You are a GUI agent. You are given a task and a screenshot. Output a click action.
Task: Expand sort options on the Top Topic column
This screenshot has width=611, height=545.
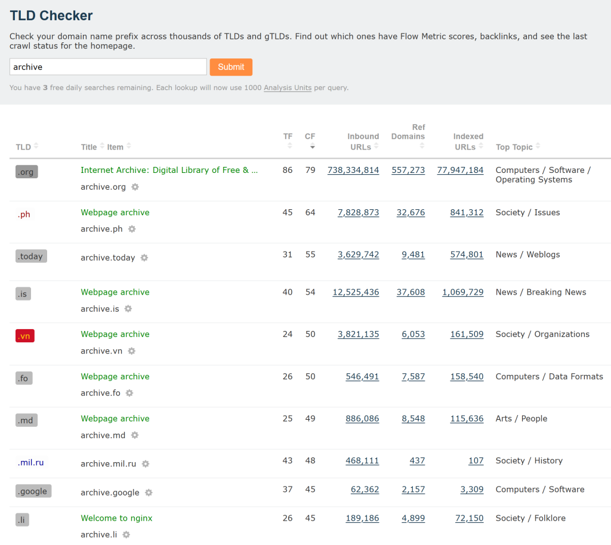tap(538, 147)
